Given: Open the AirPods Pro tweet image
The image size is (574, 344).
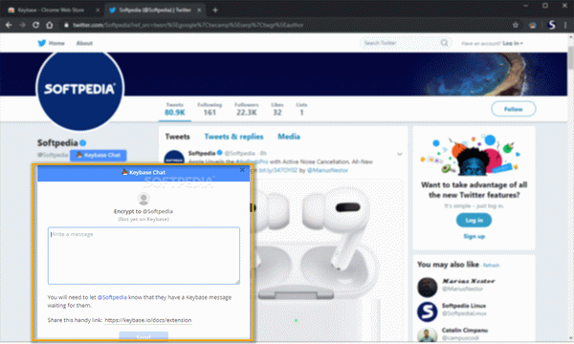Looking at the screenshot, I should click(327, 260).
